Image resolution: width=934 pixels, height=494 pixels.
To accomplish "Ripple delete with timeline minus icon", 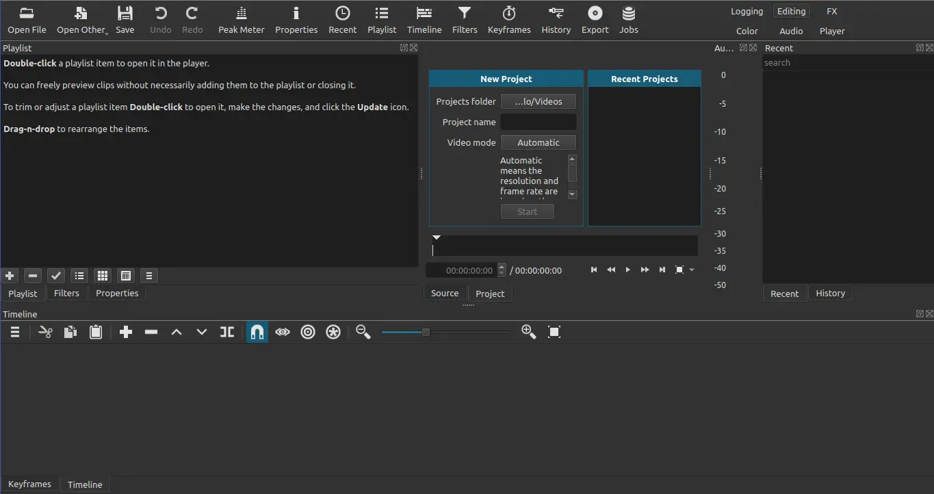I will 151,332.
